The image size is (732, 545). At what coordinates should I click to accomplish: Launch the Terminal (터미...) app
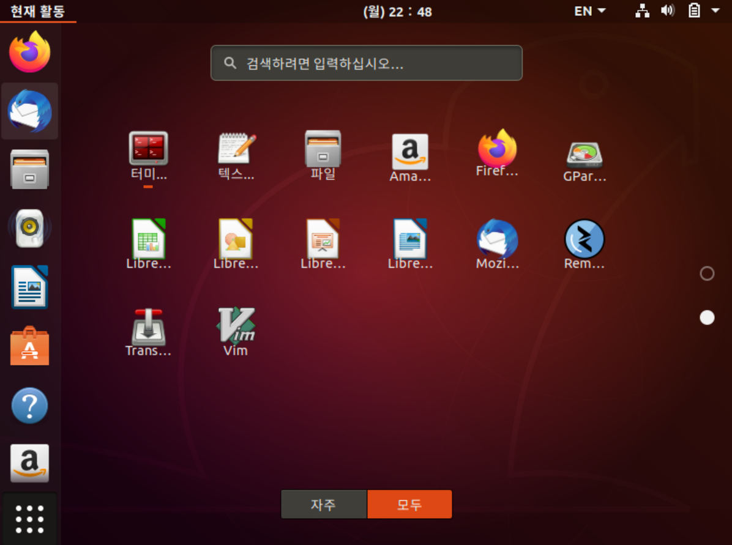[x=149, y=157]
